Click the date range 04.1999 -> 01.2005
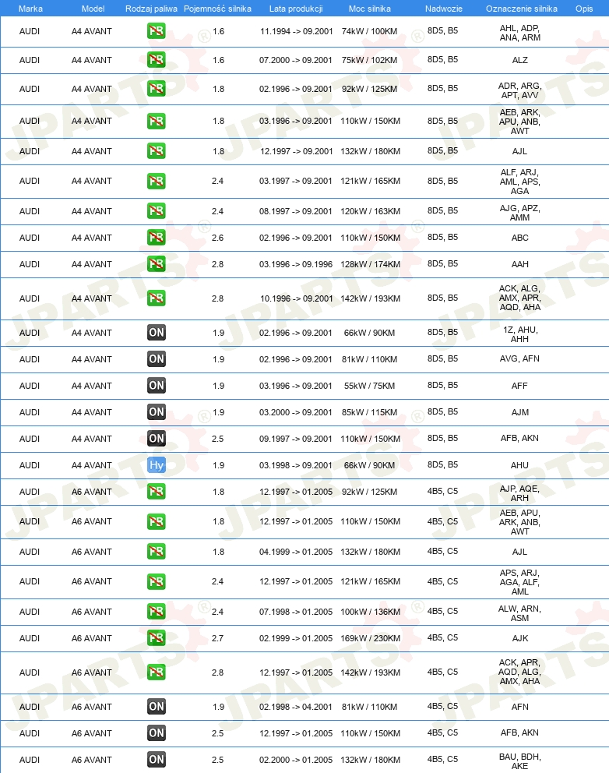Viewport: 609px width, 773px height. [296, 552]
